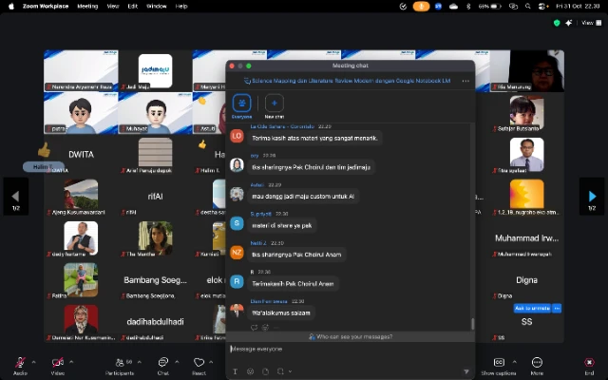Screen dimensions: 608x380
Task: Expand the chevron next to React
Action: (211, 362)
